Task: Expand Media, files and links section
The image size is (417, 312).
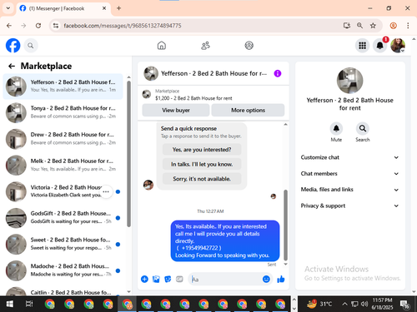Action: (349, 190)
